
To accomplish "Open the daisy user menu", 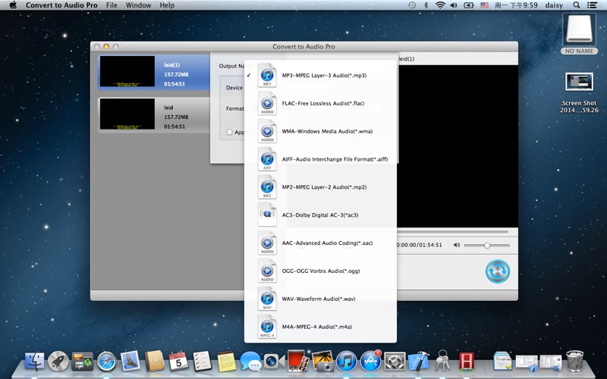I will (554, 5).
